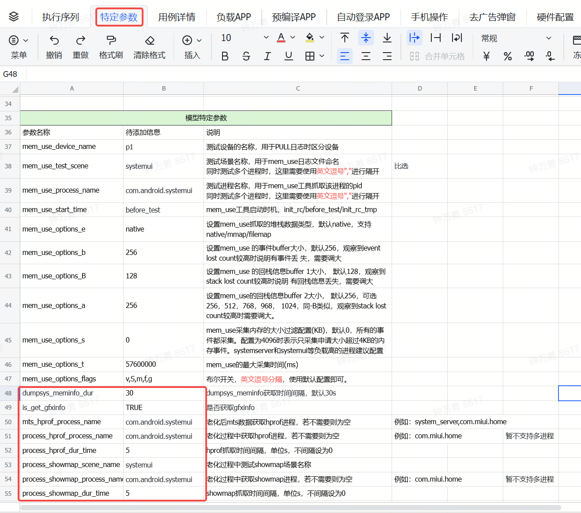Select the mem_use_device_name cell

(x=72, y=147)
